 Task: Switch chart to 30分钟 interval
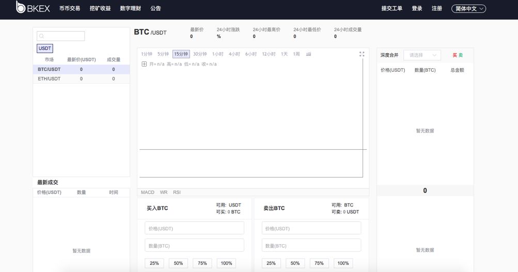(200, 54)
